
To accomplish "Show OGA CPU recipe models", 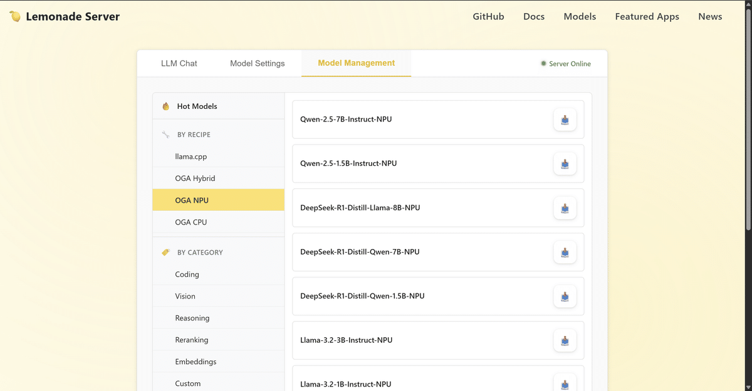I will (x=191, y=222).
